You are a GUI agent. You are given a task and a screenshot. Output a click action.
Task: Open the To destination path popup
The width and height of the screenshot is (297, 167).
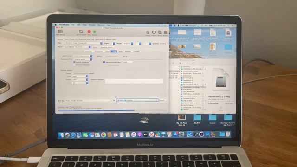(137, 100)
